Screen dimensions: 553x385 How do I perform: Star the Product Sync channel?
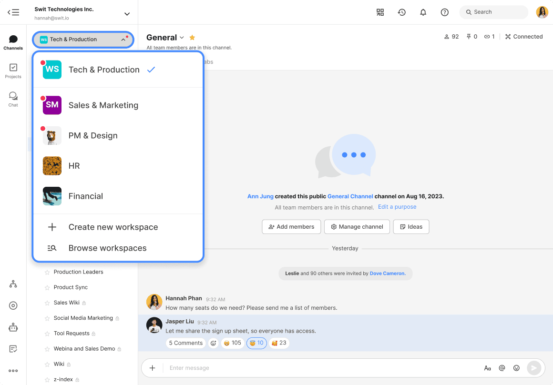tap(47, 288)
